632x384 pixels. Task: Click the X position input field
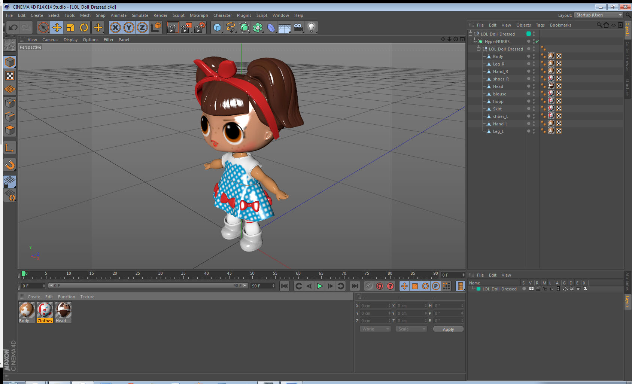tap(375, 306)
